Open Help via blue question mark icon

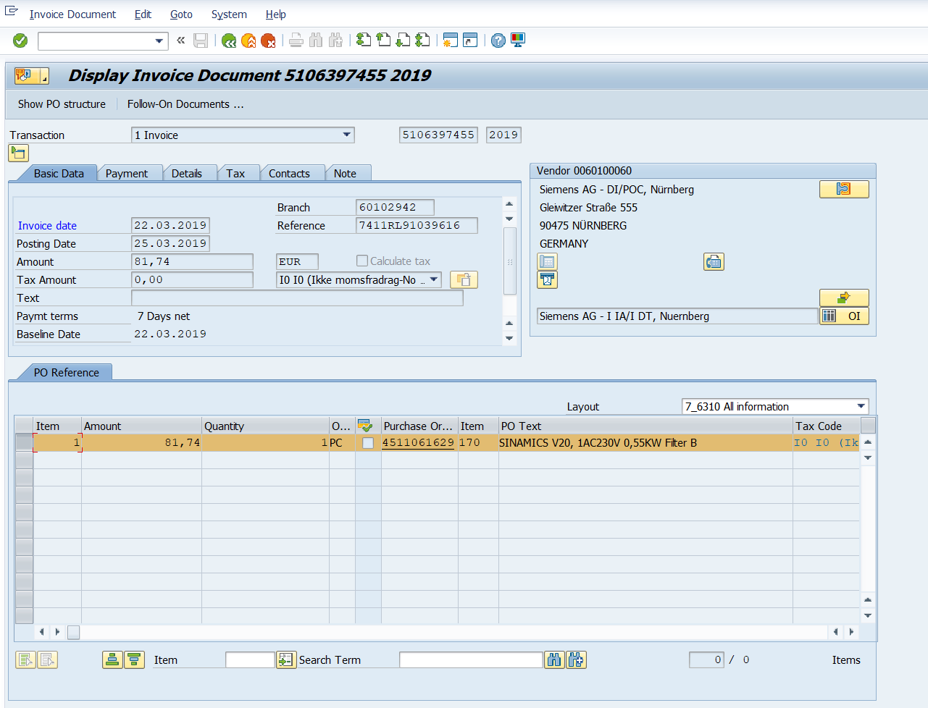click(x=498, y=41)
